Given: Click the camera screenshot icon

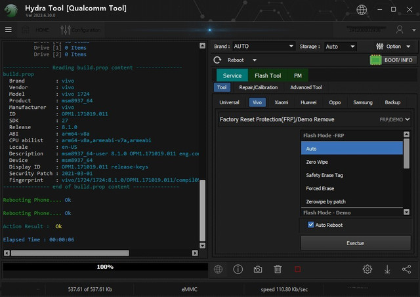Looking at the screenshot, I should tap(258, 269).
